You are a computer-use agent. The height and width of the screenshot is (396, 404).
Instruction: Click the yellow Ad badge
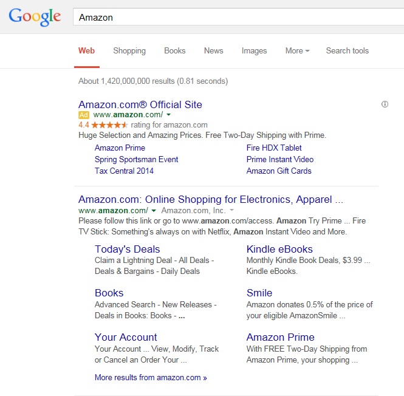pos(84,115)
